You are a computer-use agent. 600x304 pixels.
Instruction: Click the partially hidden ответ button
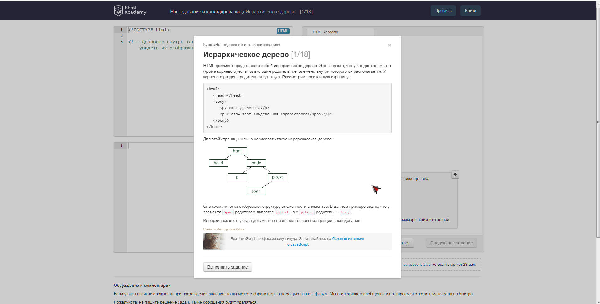click(407, 243)
